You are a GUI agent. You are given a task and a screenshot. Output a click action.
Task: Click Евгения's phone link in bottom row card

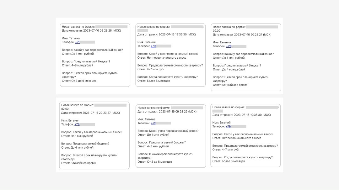pyautogui.click(x=77, y=124)
